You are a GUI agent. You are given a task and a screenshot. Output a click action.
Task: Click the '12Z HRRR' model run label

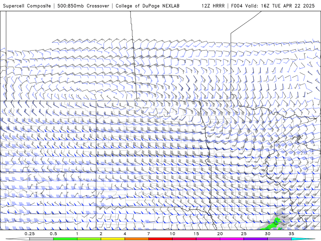pos(213,6)
